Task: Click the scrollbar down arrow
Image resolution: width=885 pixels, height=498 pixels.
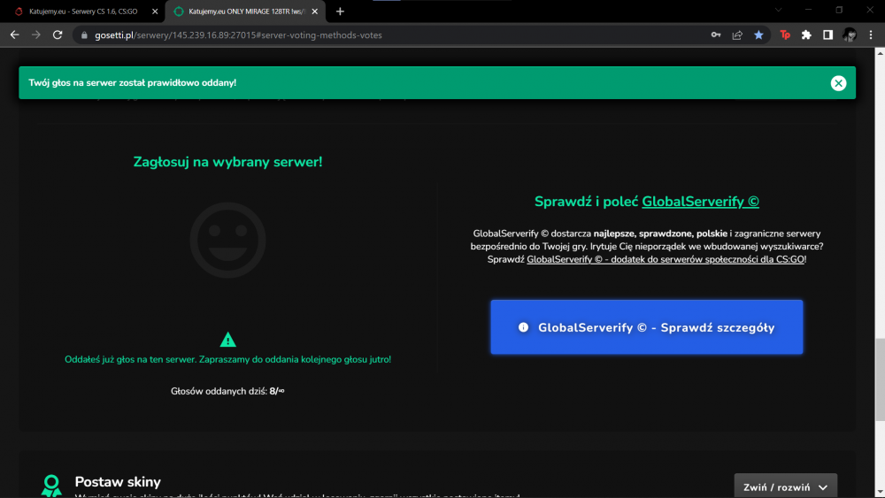Action: click(x=880, y=493)
